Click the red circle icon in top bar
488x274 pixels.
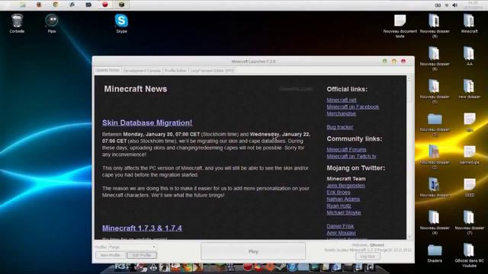pos(105,5)
